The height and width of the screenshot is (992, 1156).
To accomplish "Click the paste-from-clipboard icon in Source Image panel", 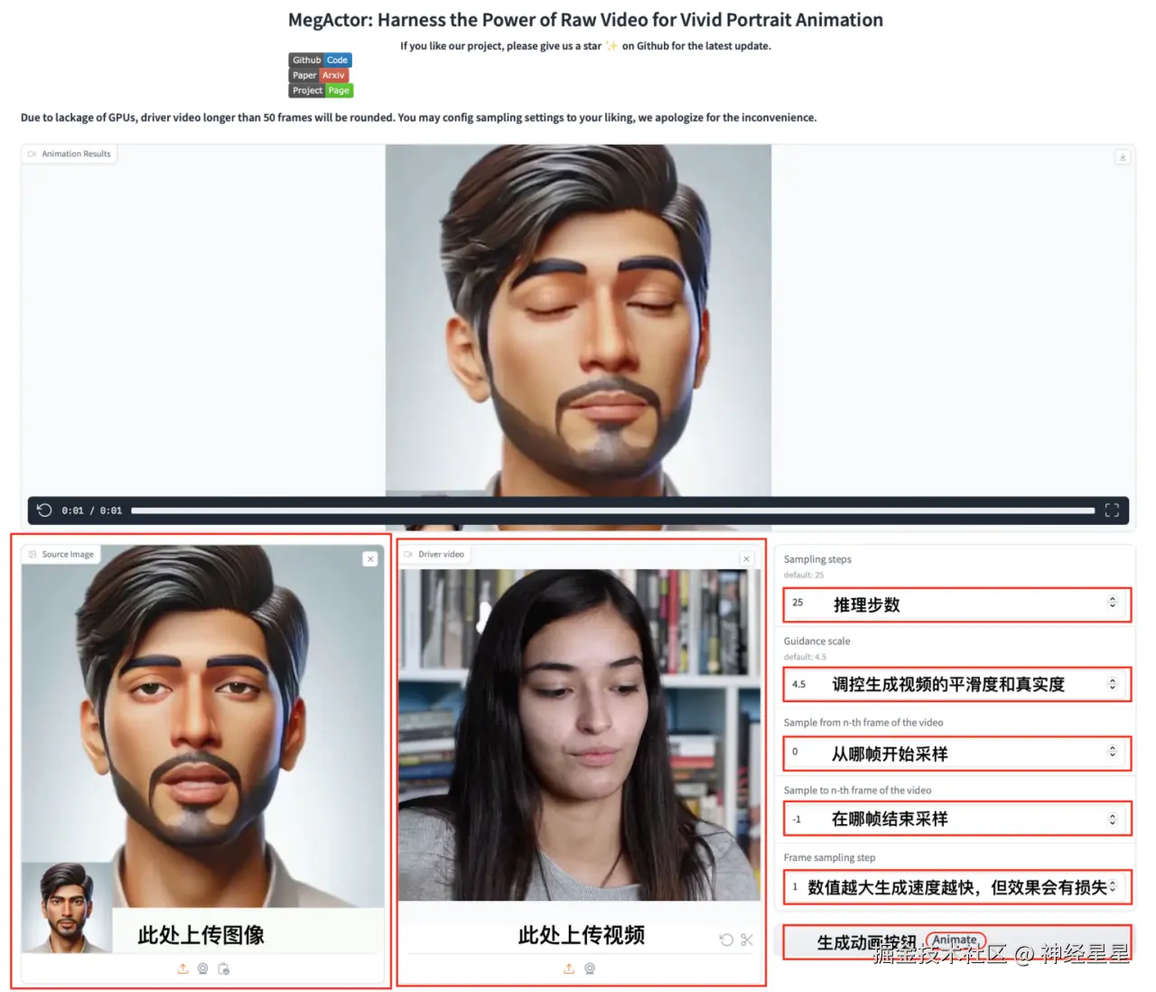I will tap(224, 969).
